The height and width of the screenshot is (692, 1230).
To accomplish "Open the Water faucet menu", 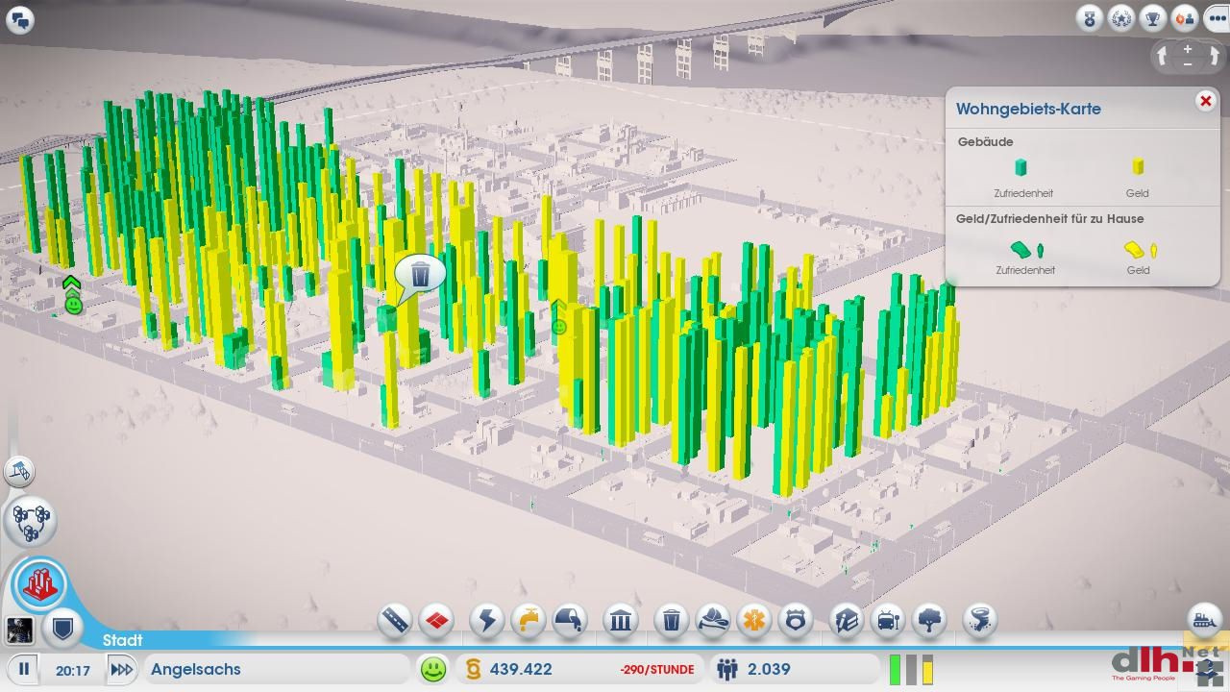I will (x=529, y=620).
